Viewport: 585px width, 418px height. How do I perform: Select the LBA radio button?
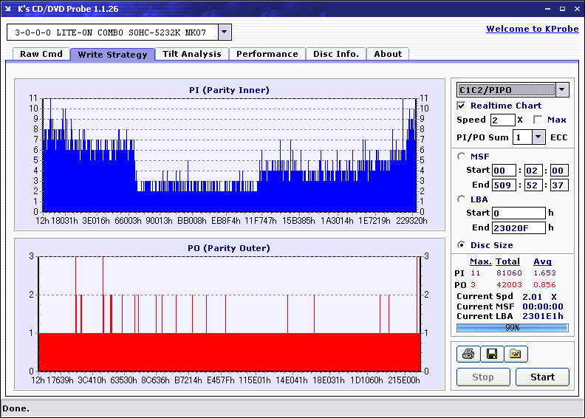click(x=462, y=199)
